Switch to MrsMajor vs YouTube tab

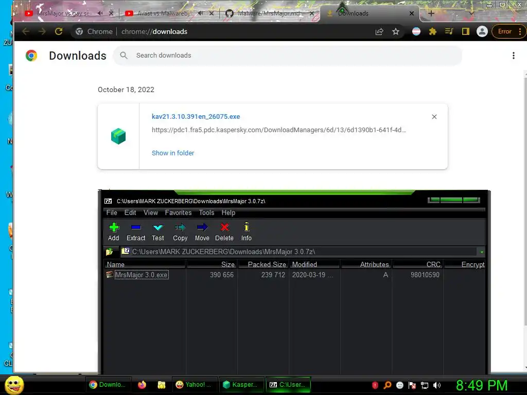click(64, 13)
